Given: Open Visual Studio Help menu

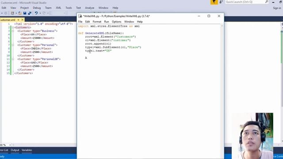Looking at the screenshot, I should click(115, 8).
